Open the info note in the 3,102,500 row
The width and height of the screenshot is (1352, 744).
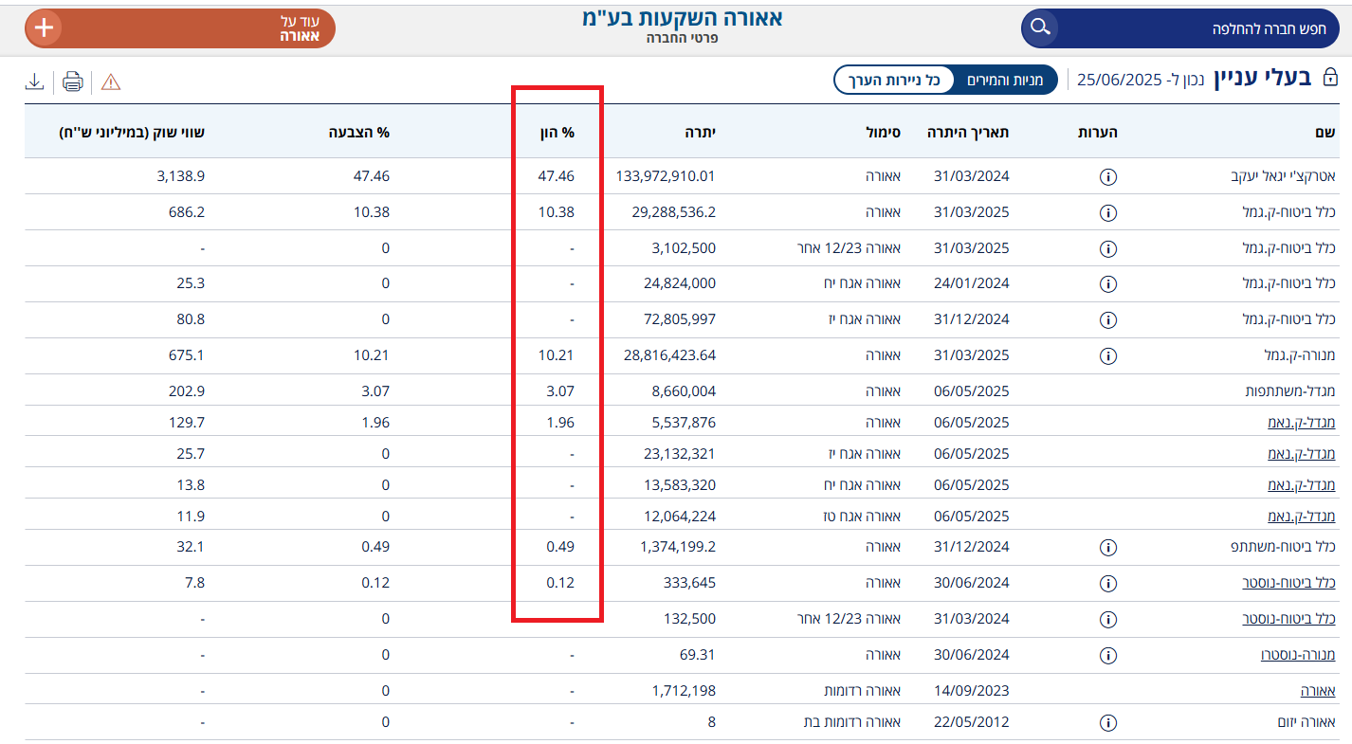1107,249
